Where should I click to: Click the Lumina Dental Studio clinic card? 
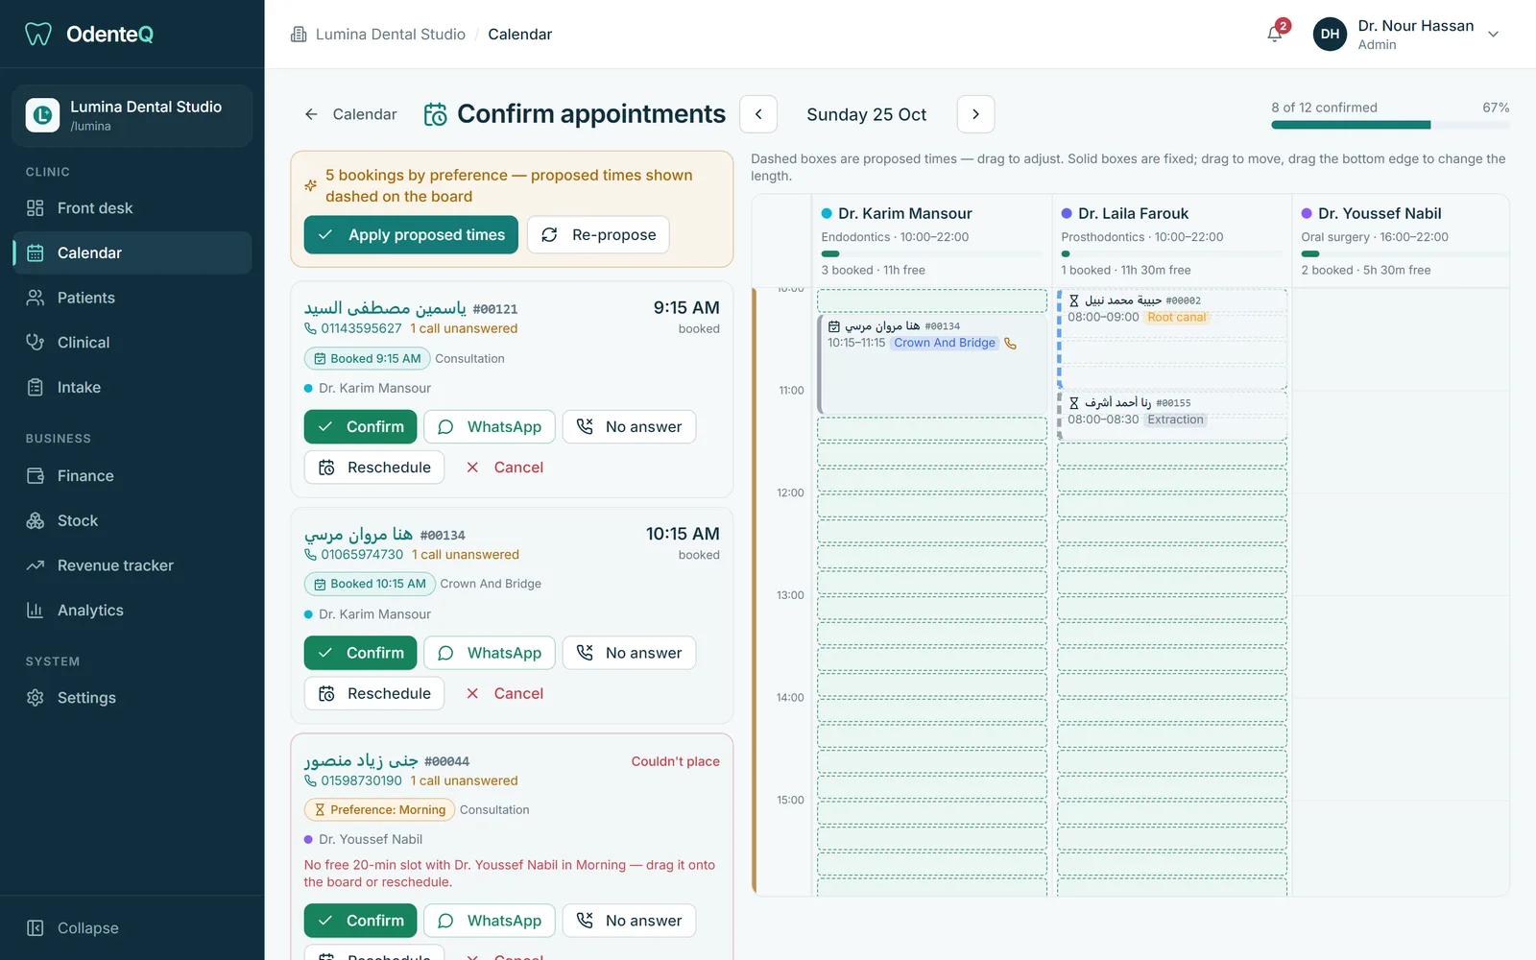(x=132, y=115)
